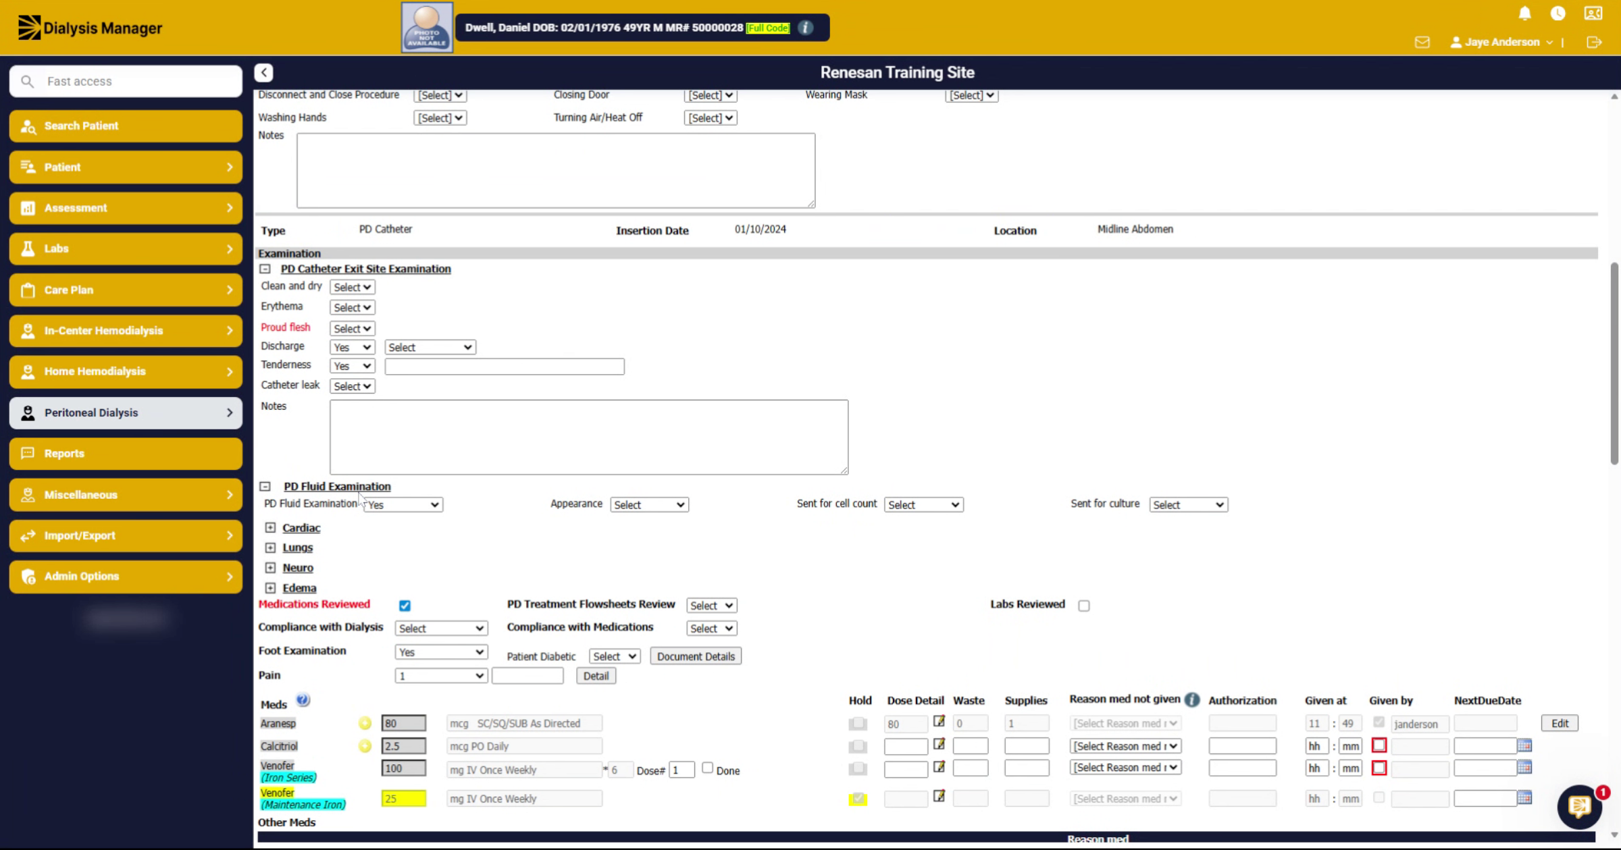This screenshot has width=1621, height=850.
Task: Open the mail envelope icon
Action: 1422,42
